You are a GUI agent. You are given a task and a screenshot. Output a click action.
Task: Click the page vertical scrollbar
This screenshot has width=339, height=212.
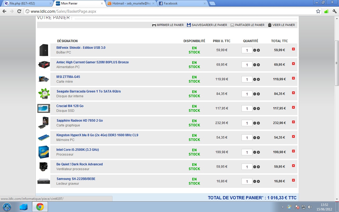[337, 63]
